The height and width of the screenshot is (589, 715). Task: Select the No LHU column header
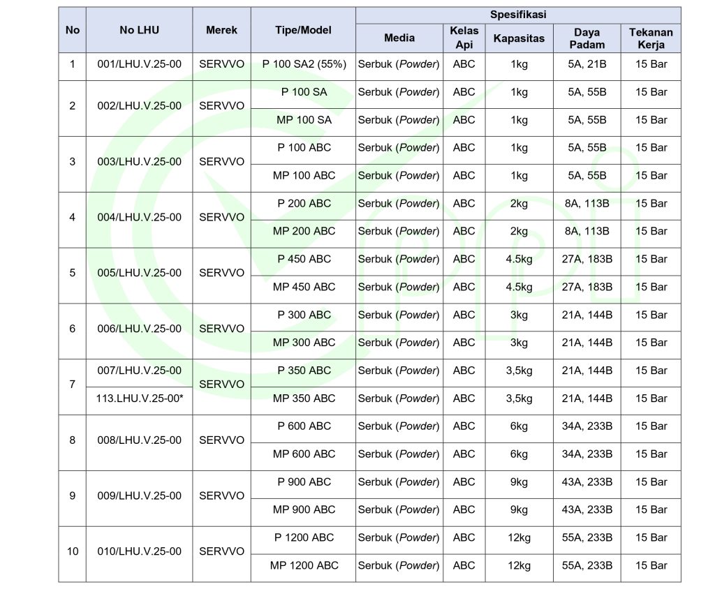click(x=139, y=30)
